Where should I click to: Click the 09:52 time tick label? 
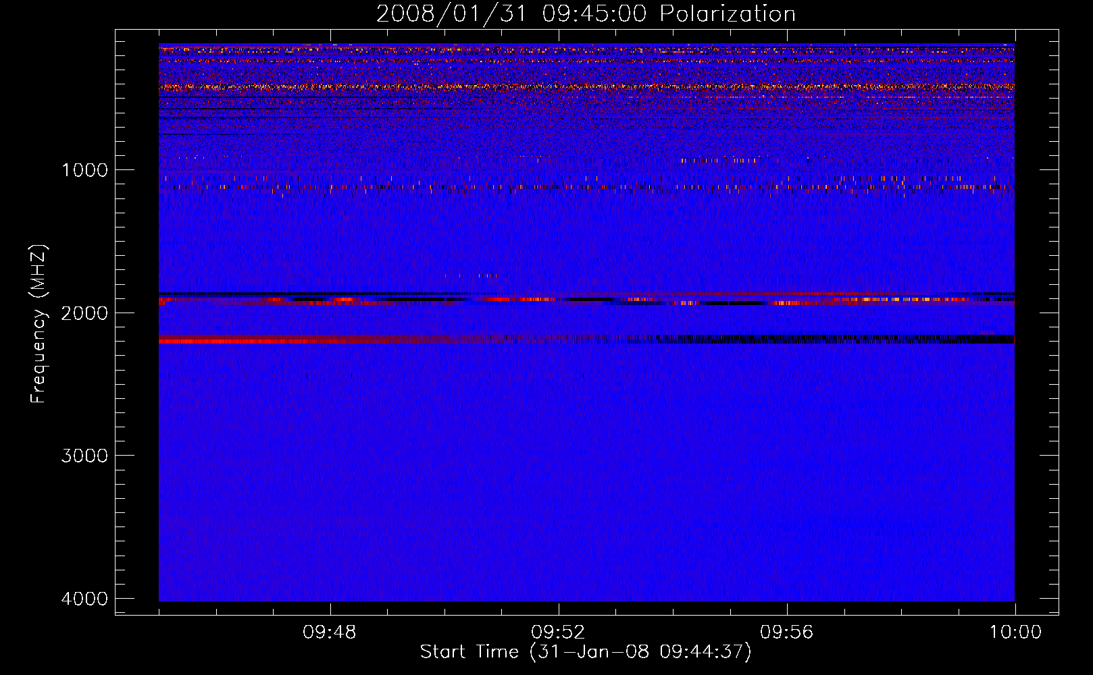point(558,632)
